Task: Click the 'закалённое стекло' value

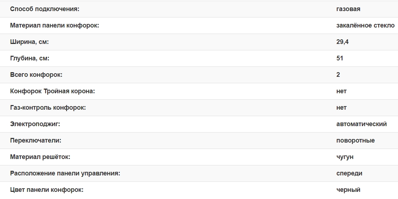Action: coord(365,25)
